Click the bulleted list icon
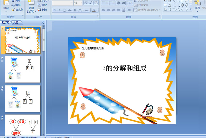The height and width of the screenshot is (138, 206). point(105,3)
